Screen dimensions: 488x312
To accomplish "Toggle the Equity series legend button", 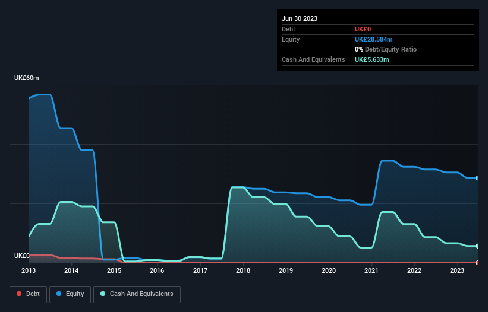I will [x=70, y=294].
